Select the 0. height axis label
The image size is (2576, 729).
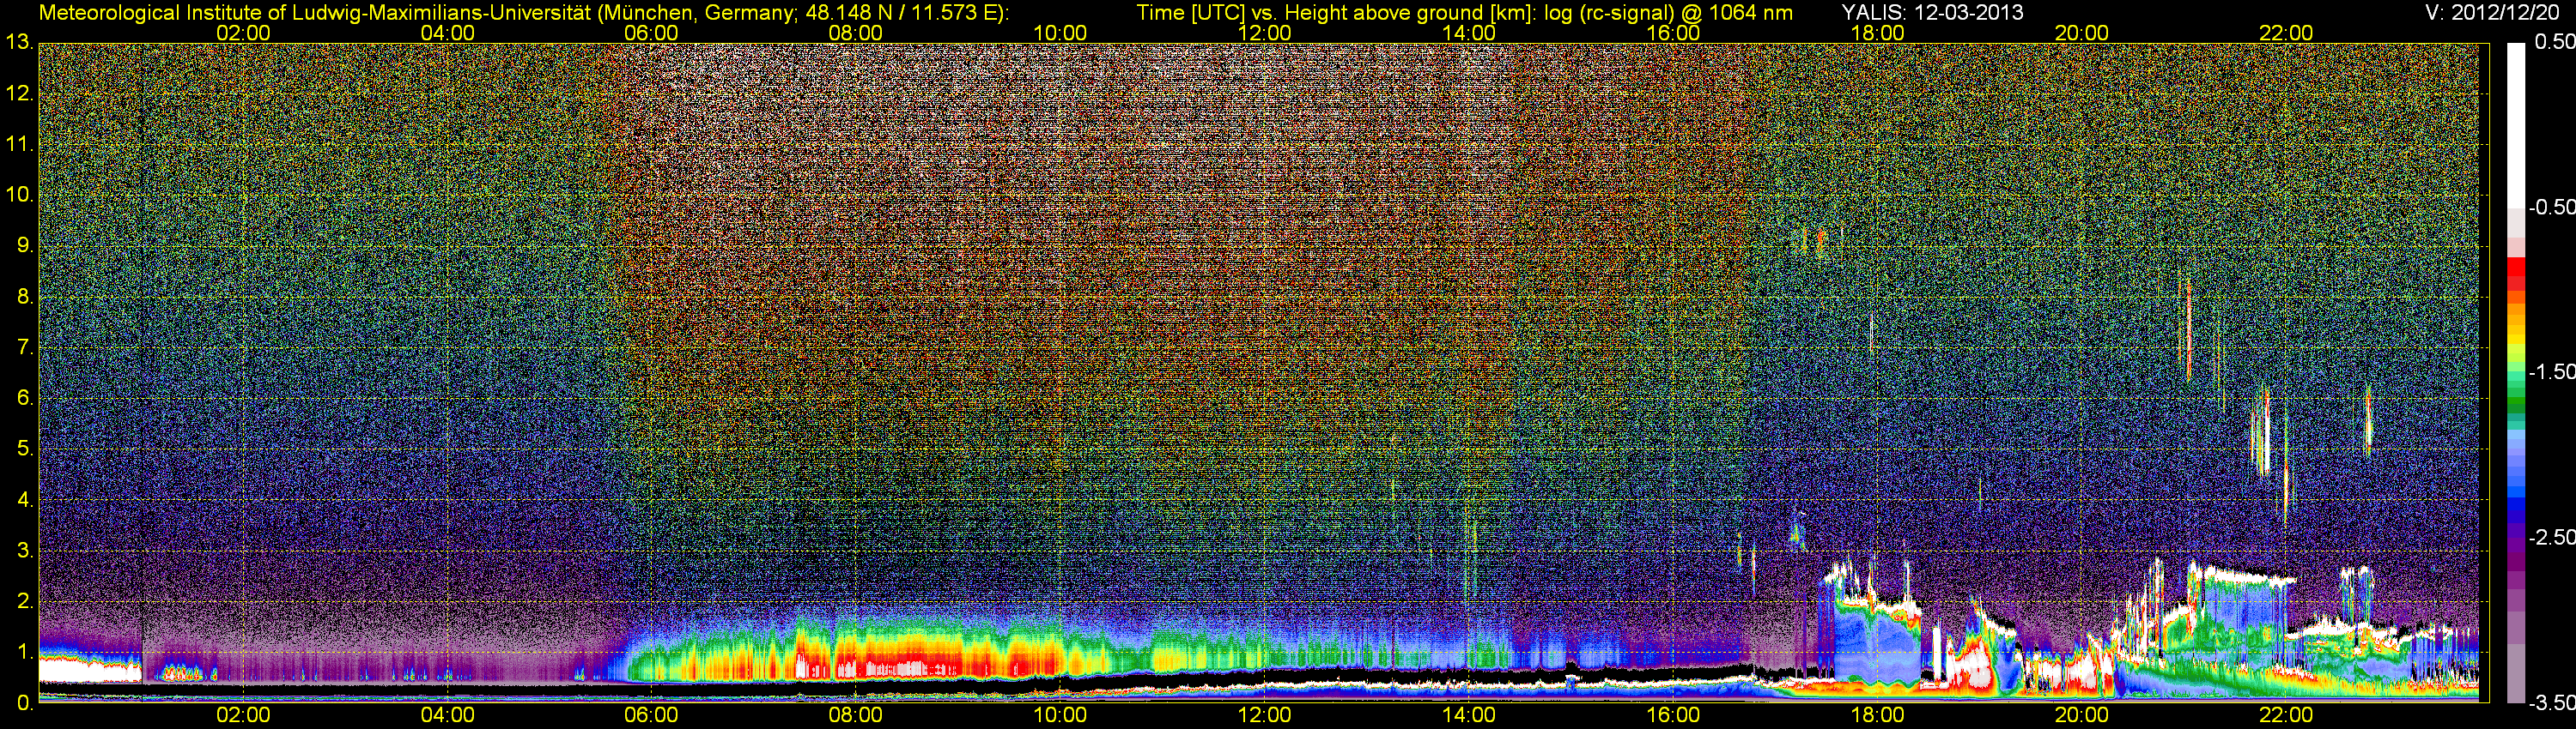25,703
